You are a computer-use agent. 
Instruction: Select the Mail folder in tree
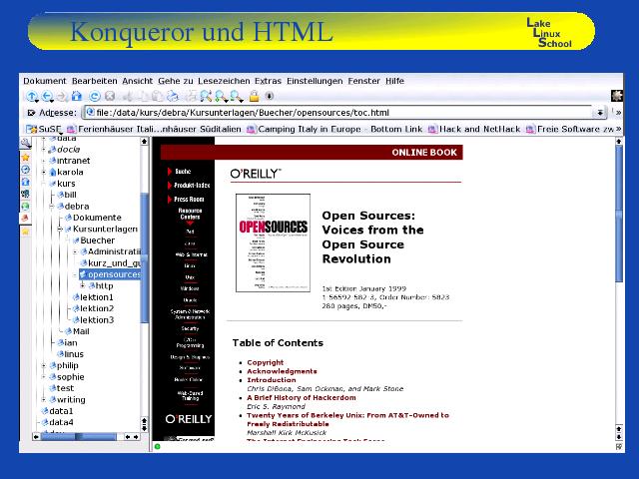[x=77, y=331]
